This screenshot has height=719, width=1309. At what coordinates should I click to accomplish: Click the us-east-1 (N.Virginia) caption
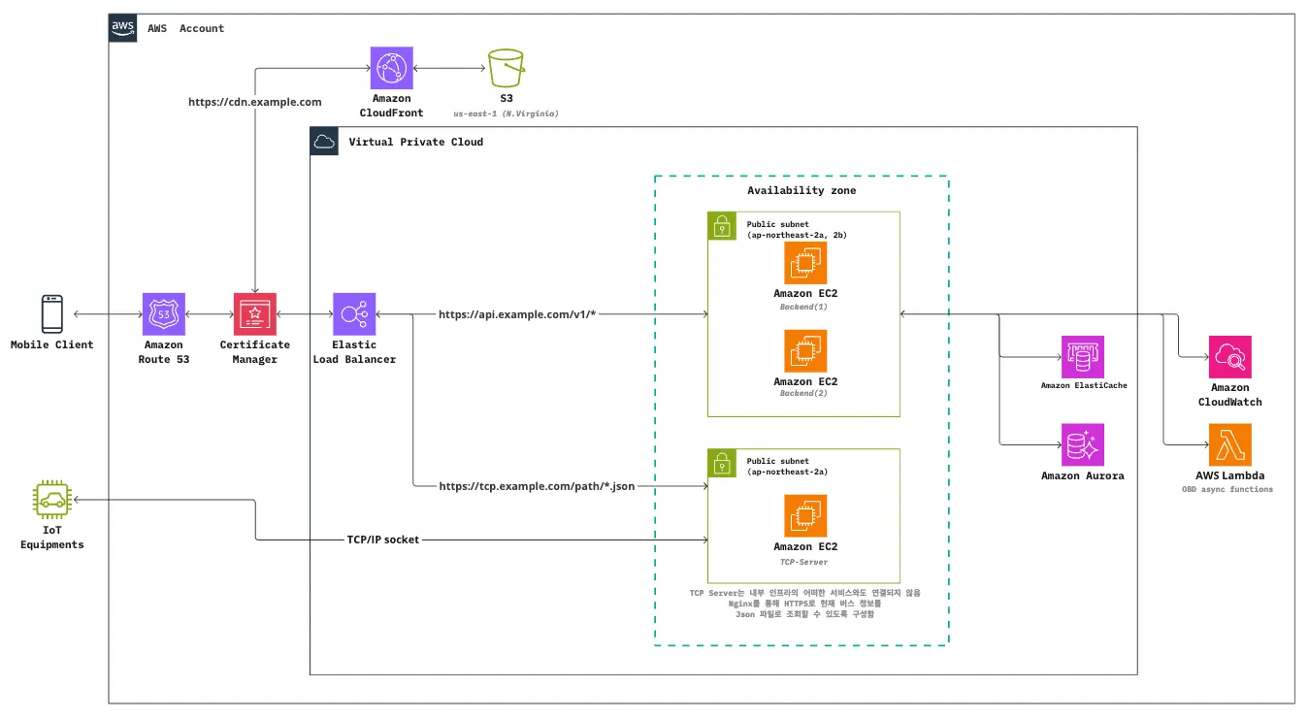pos(506,114)
